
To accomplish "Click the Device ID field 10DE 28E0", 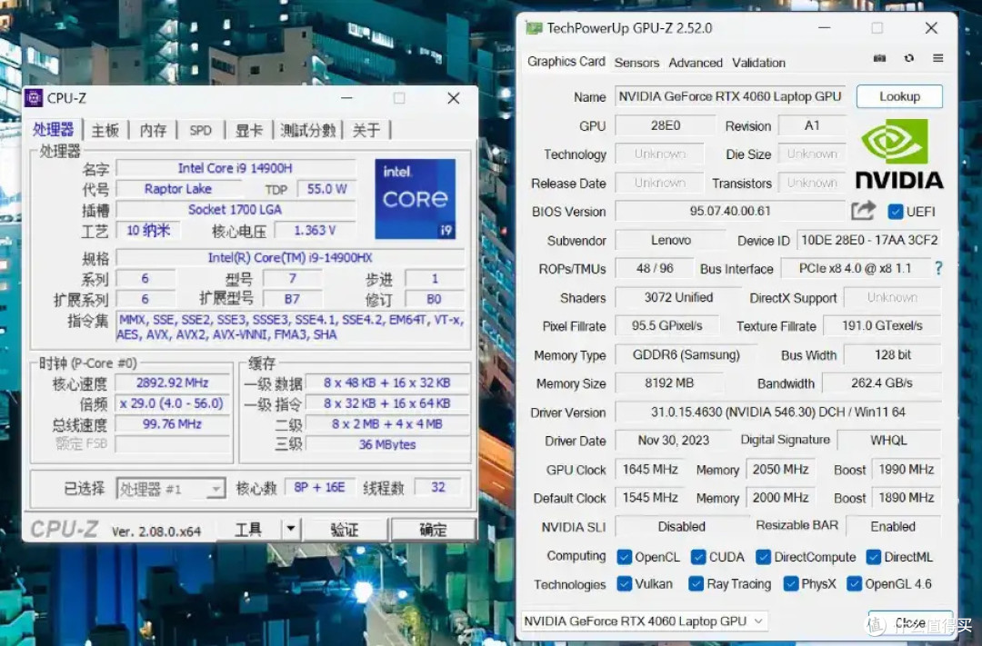I will pos(869,240).
